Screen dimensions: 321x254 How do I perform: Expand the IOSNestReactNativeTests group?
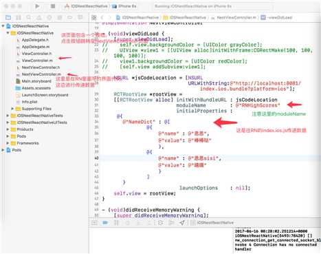pos(8,116)
